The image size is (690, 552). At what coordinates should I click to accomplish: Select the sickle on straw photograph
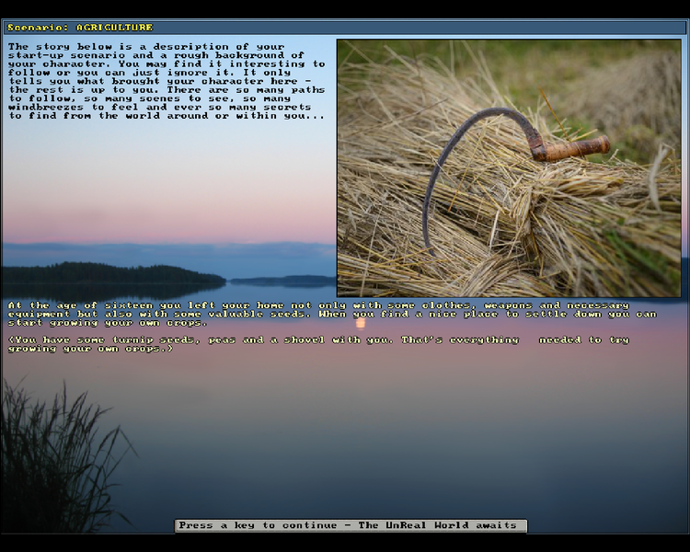pyautogui.click(x=510, y=167)
